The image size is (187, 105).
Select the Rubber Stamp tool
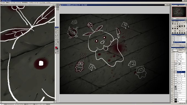click(x=56, y=35)
